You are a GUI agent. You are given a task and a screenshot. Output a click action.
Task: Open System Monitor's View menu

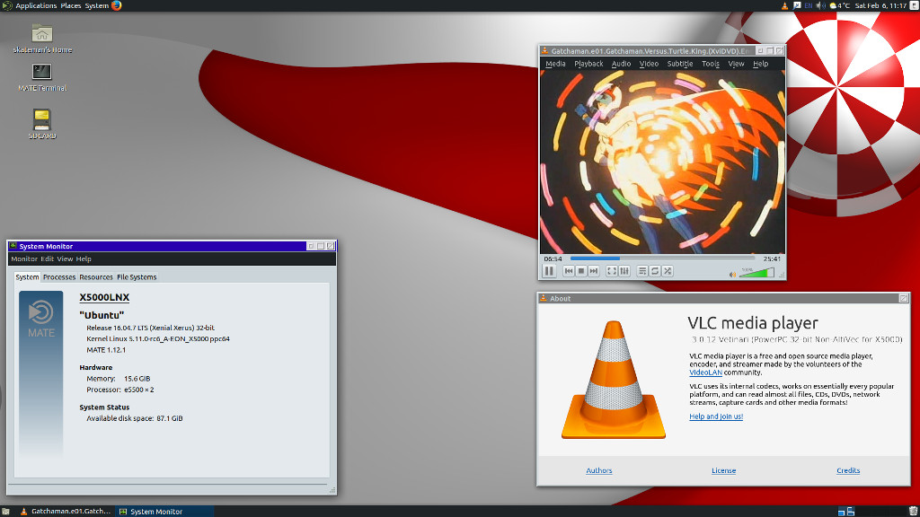(x=65, y=258)
